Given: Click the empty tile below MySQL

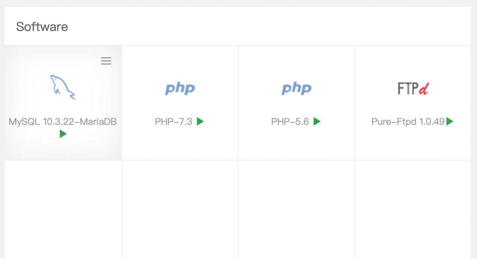Looking at the screenshot, I should pos(63,209).
